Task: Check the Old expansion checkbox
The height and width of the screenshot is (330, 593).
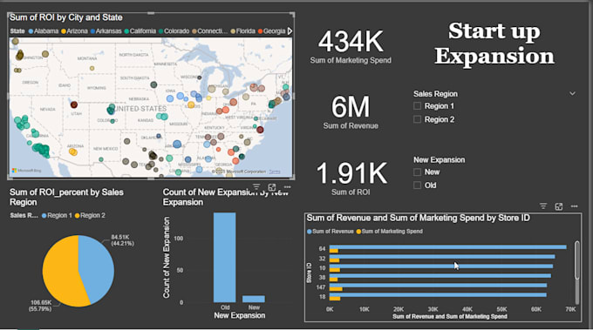Action: [x=417, y=185]
